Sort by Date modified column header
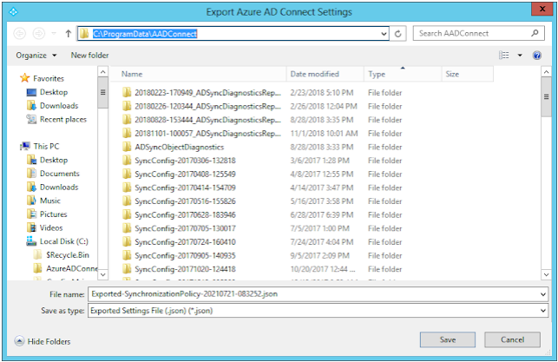The height and width of the screenshot is (362, 558). (325, 74)
